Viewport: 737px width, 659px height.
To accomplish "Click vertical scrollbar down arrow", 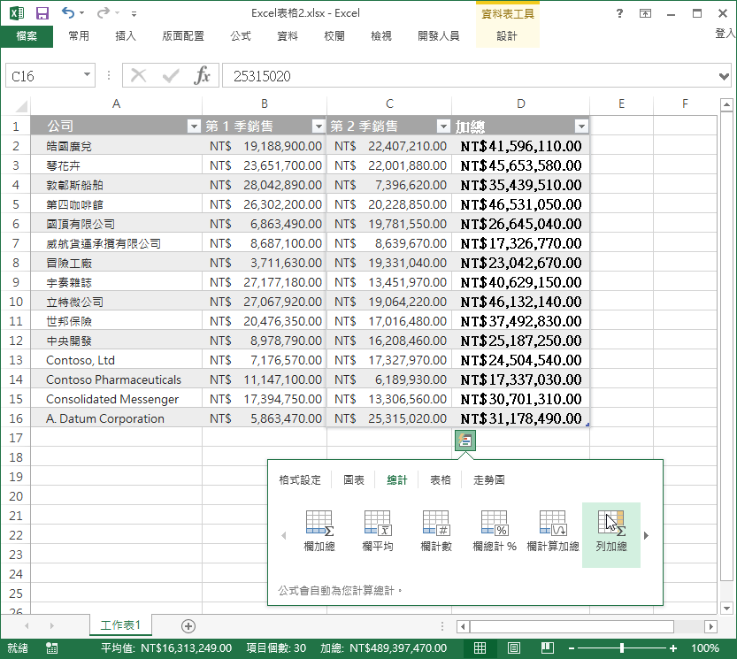I will [726, 609].
